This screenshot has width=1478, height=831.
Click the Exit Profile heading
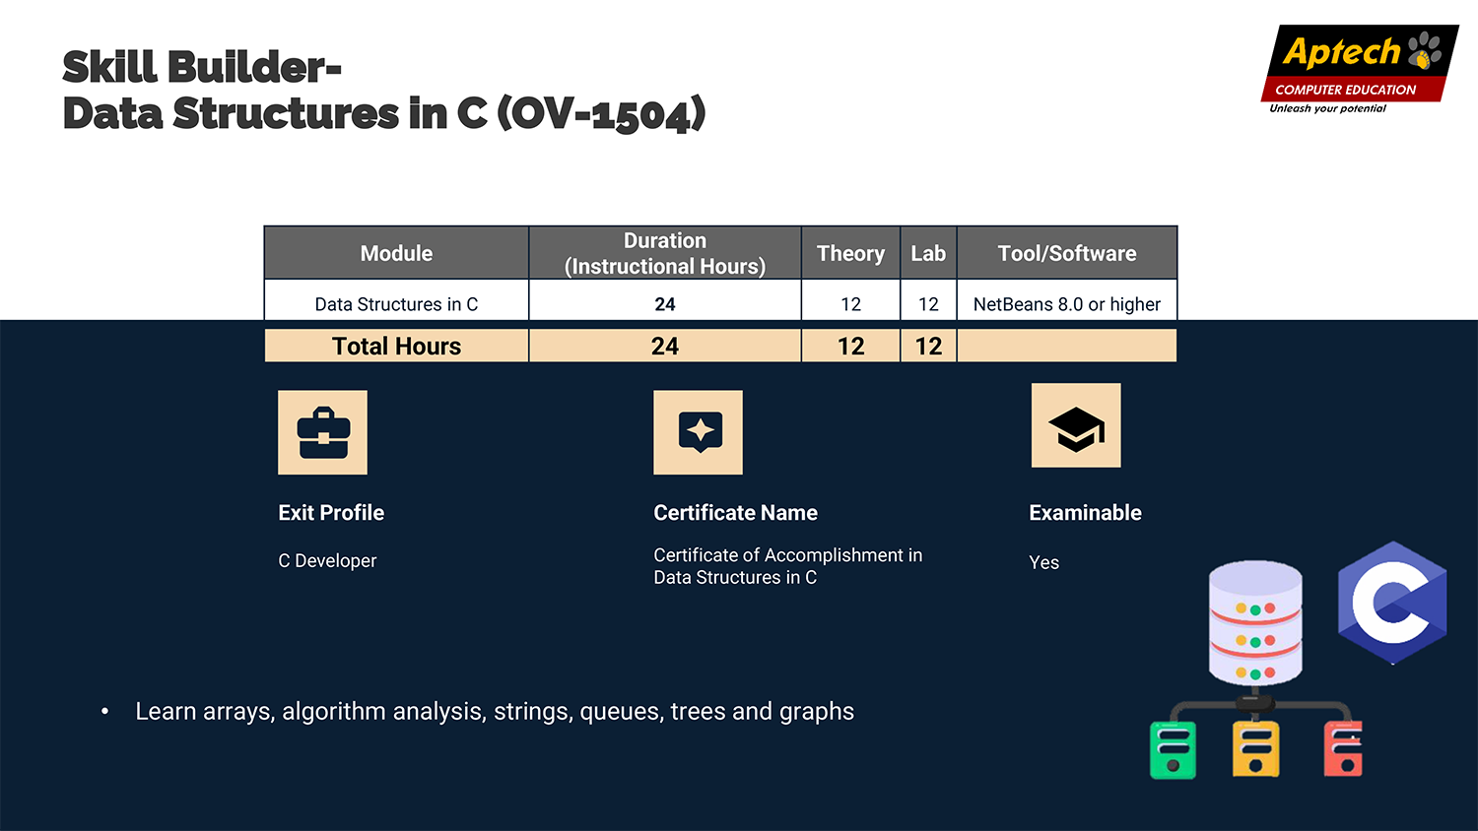pyautogui.click(x=331, y=513)
